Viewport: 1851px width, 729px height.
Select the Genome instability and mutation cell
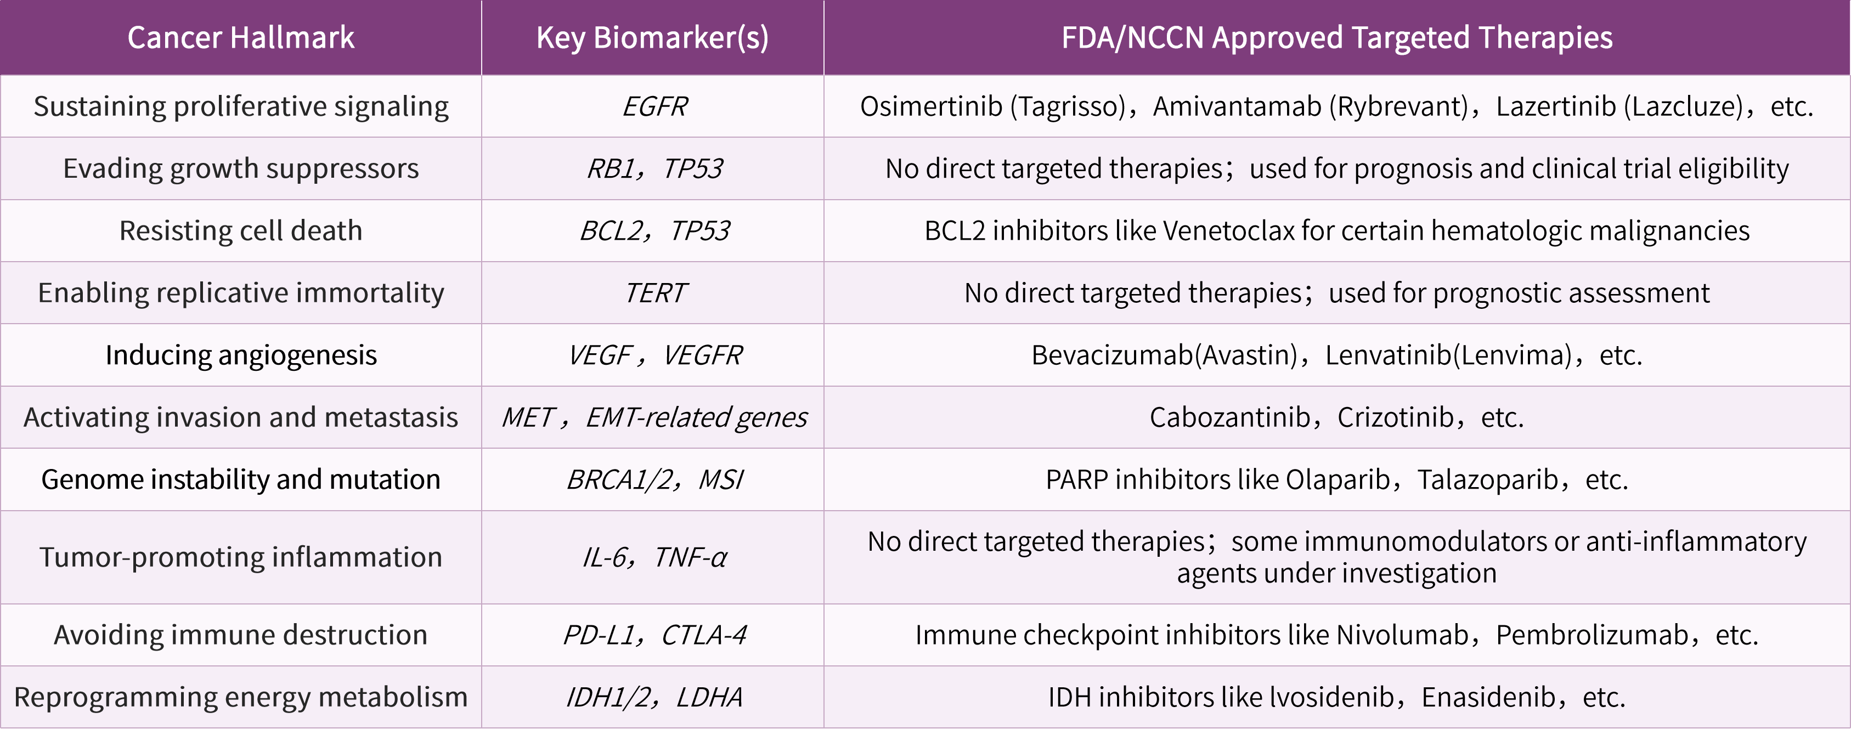[241, 480]
